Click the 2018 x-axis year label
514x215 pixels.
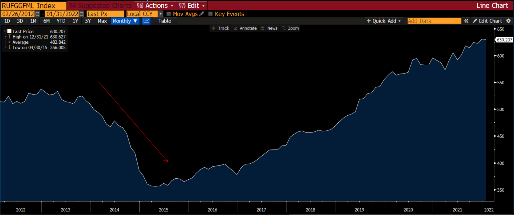tap(310, 210)
